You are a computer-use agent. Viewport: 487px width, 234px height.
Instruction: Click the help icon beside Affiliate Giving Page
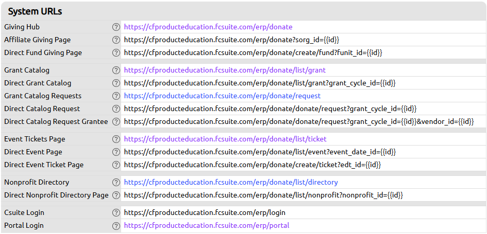[116, 40]
